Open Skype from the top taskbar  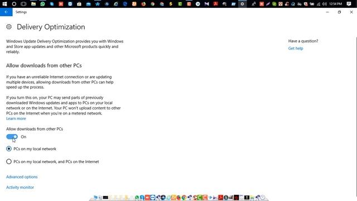(52, 4)
